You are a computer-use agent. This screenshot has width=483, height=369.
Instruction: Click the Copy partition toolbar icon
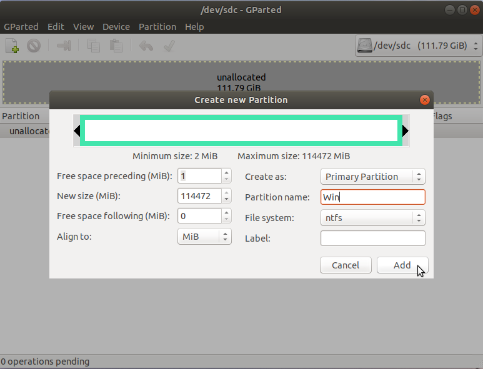pyautogui.click(x=94, y=46)
